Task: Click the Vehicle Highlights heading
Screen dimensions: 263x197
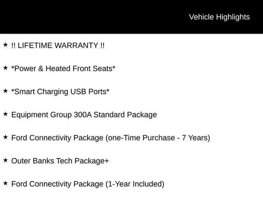Action: pyautogui.click(x=219, y=17)
